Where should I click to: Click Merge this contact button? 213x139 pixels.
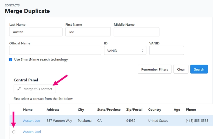35,89
